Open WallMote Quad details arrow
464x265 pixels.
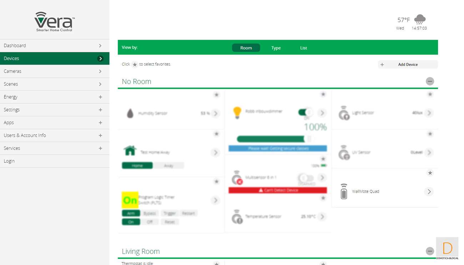(429, 192)
